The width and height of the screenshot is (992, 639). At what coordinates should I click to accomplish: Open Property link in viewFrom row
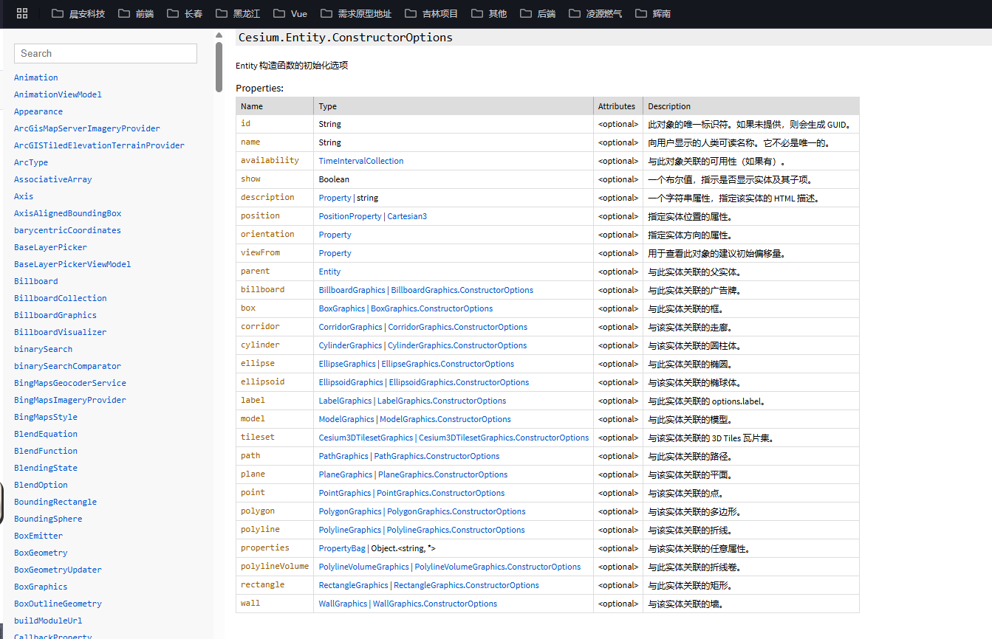[335, 253]
